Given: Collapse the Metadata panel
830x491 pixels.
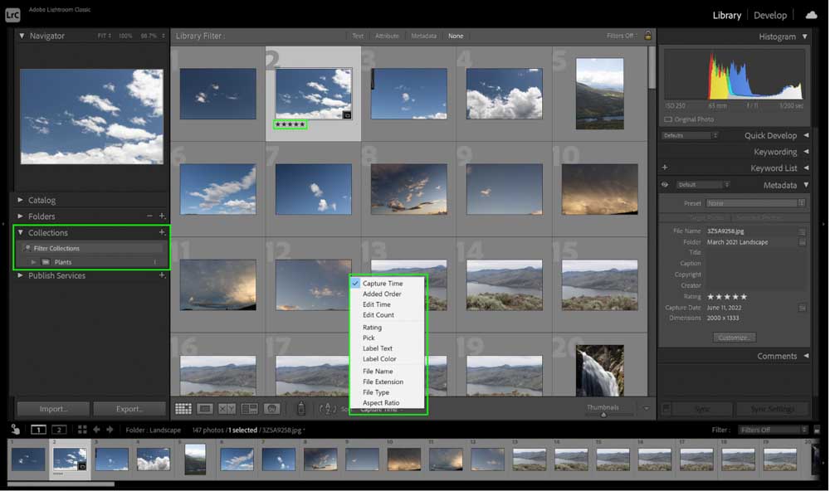Looking at the screenshot, I should pos(806,185).
